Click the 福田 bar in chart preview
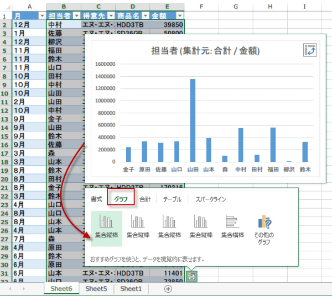 [x=273, y=145]
